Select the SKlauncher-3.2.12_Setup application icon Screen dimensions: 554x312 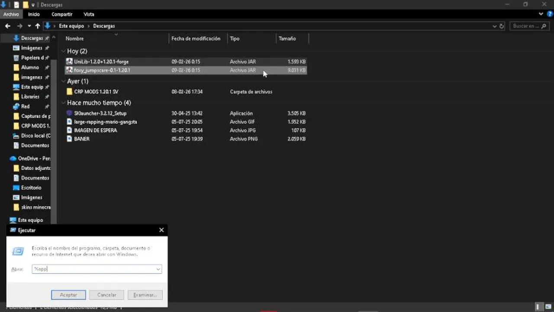point(69,113)
